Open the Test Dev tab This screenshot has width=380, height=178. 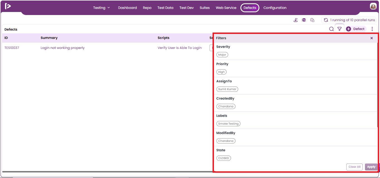pyautogui.click(x=186, y=8)
